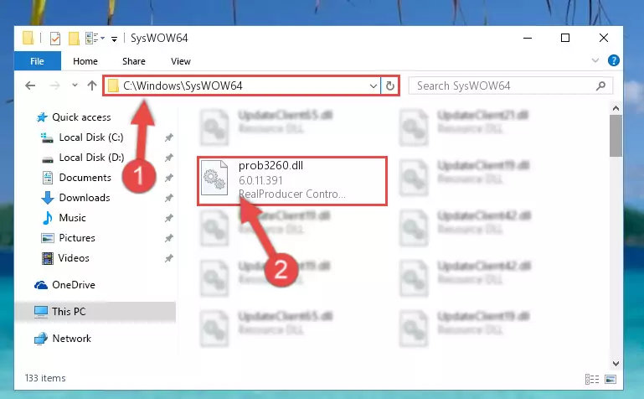This screenshot has height=399, width=644.
Task: Click the New folder icon in the title bar
Action: (x=74, y=39)
